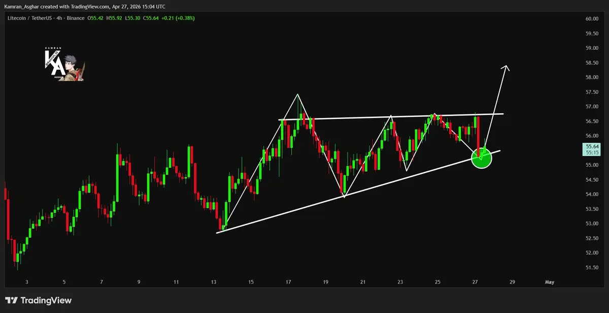Click the 60.00 price axis label
Image resolution: width=609 pixels, height=313 pixels.
point(592,19)
